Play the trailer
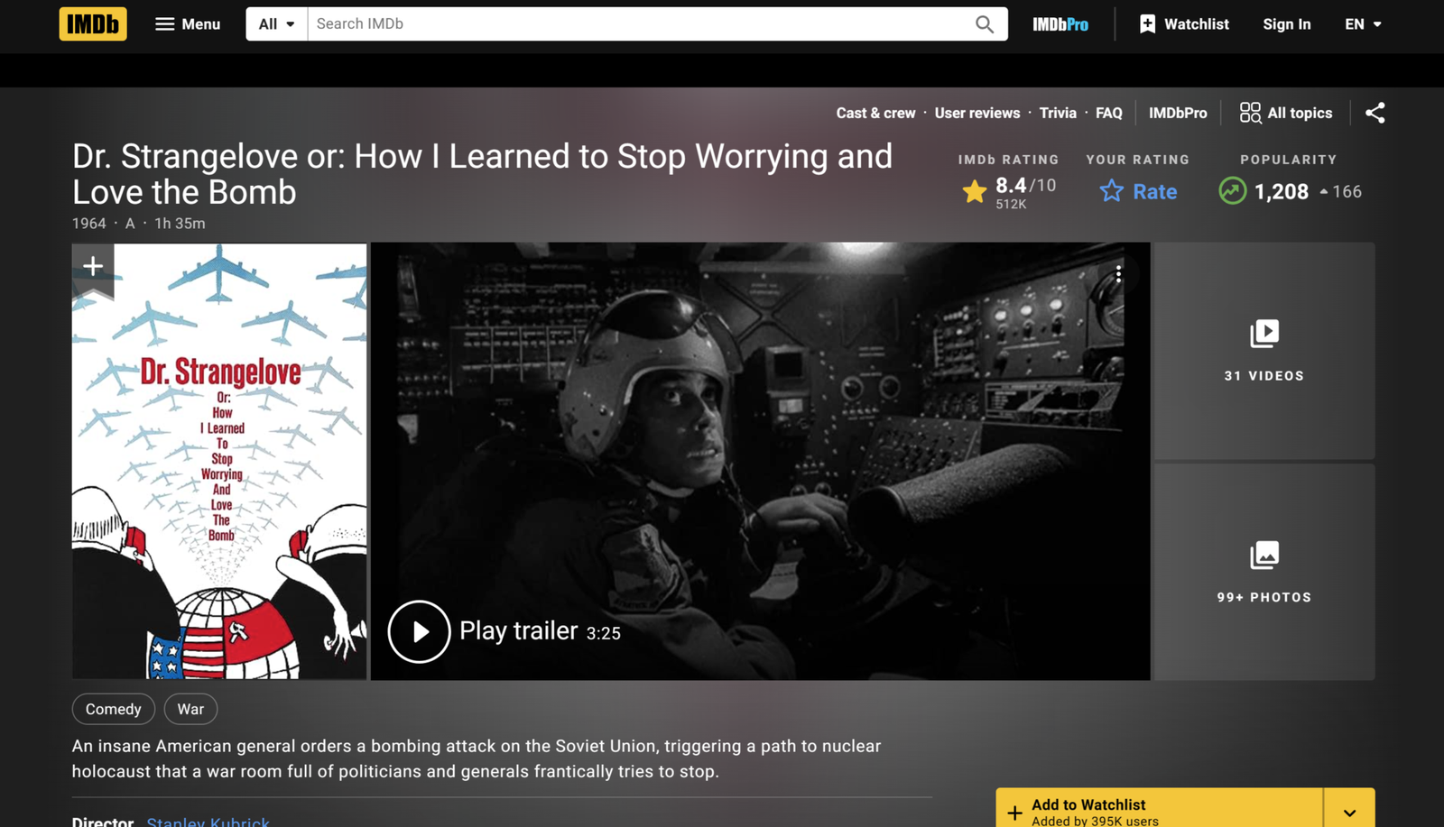 (419, 631)
